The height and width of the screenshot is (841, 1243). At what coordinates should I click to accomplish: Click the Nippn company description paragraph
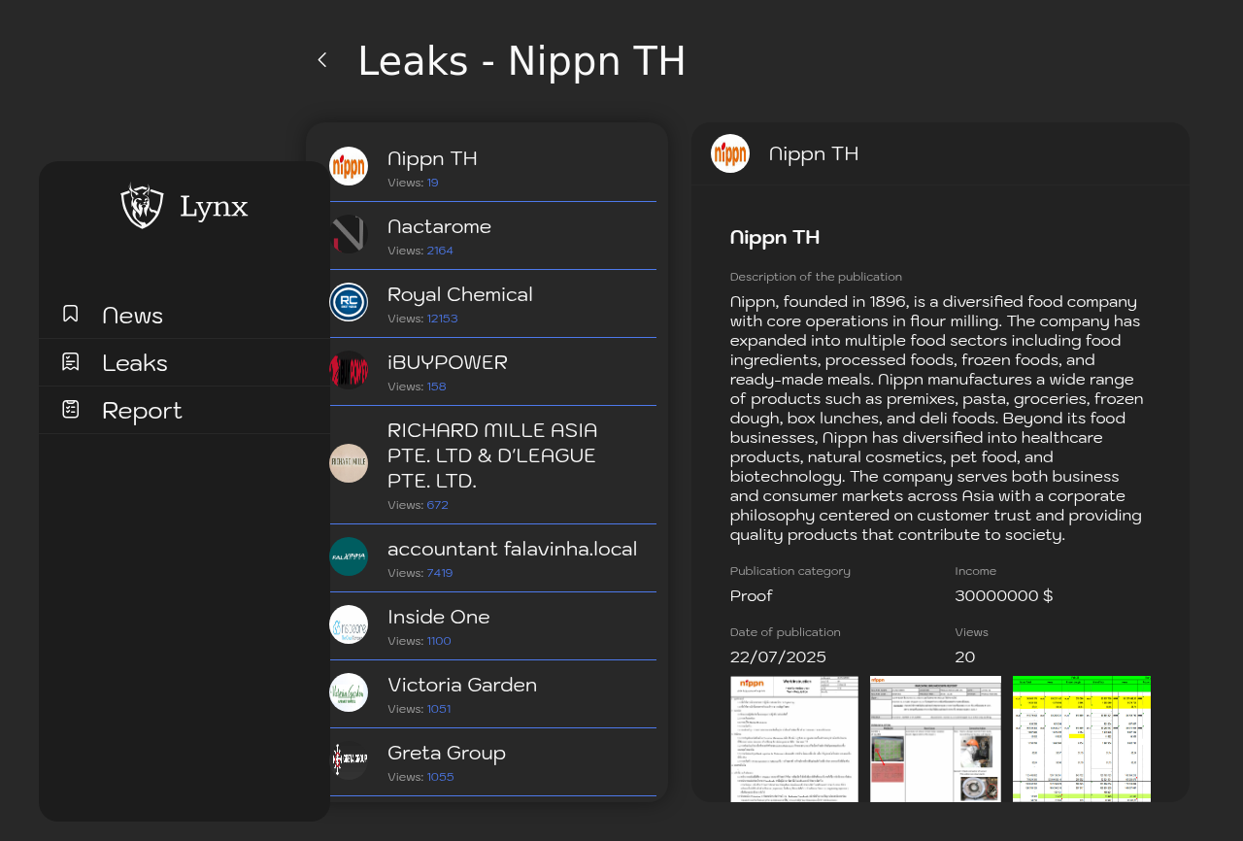click(937, 418)
